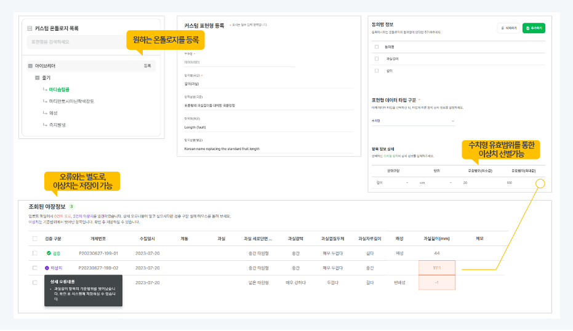Viewport: 573px width, 331px height.
Task: Select 마디안토시아닌착색강도 tree item
Action: pyautogui.click(x=71, y=101)
